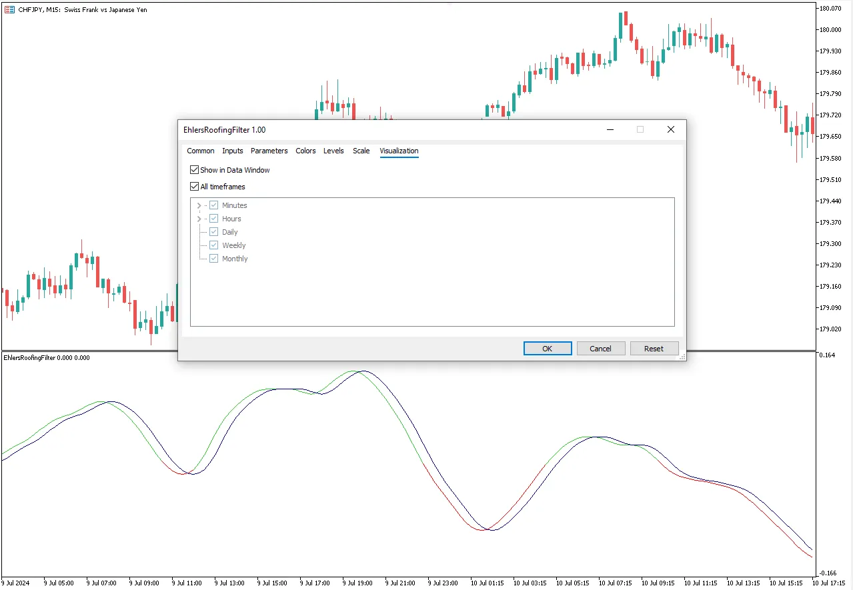Click the chart symbol icon beside CHFJPY
The image size is (853, 590).
coord(10,9)
